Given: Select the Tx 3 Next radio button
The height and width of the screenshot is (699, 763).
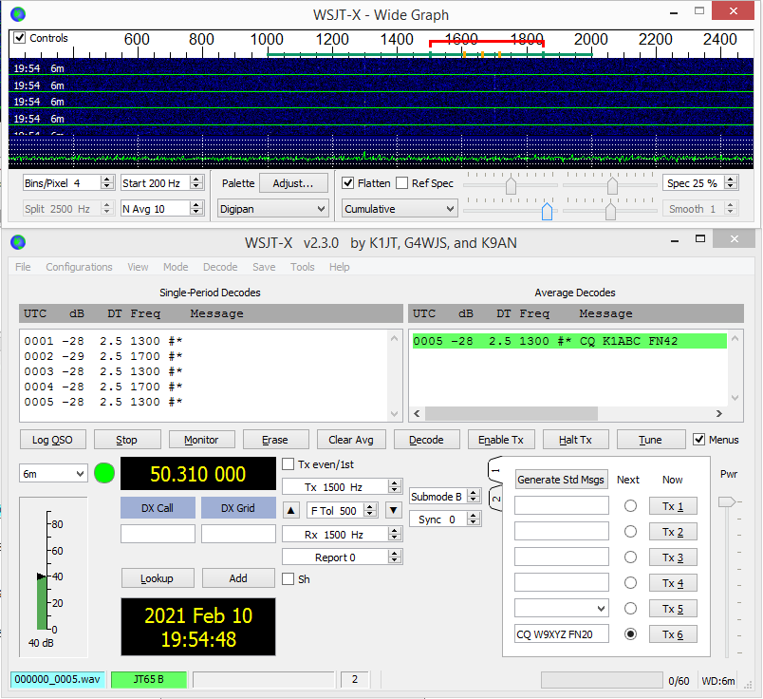Looking at the screenshot, I should tap(630, 557).
